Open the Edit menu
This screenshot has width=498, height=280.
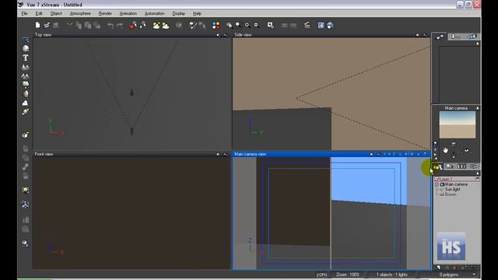click(39, 13)
